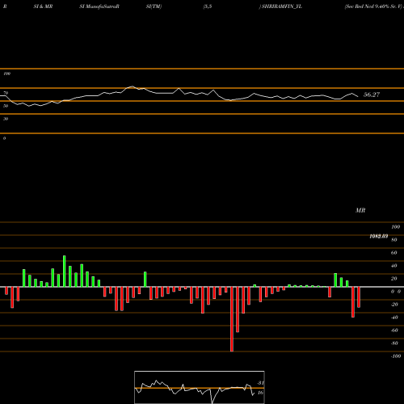Viewport: 404px width, 404px height.
Task: Click the tallest green histogram bar
Action: click(x=65, y=271)
